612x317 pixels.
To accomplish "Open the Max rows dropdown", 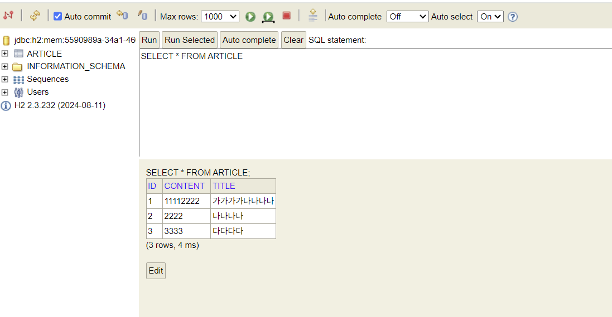I will (x=220, y=16).
